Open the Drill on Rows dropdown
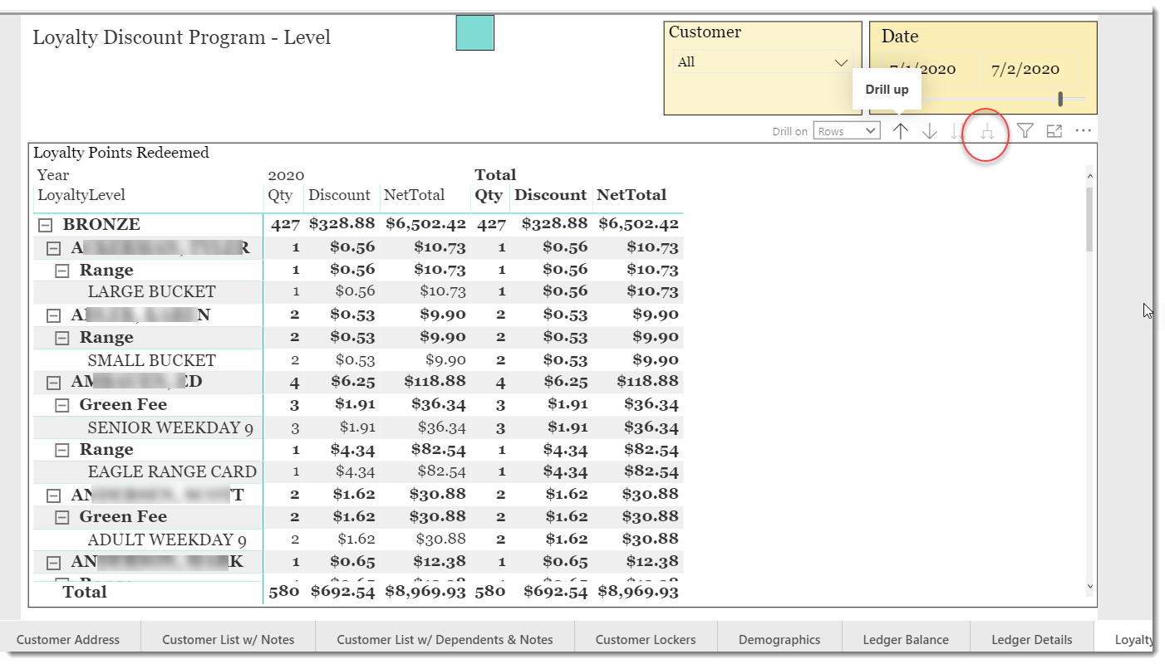 [x=847, y=131]
